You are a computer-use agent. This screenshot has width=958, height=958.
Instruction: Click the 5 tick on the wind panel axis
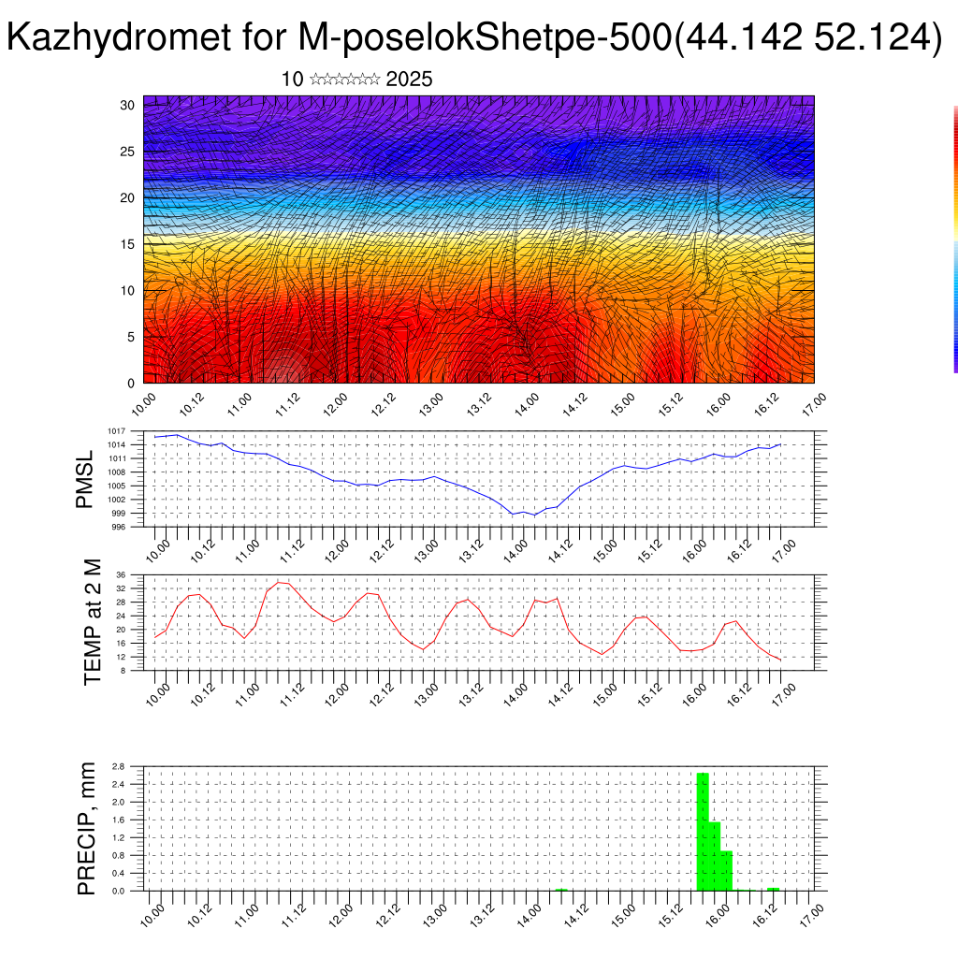pos(131,337)
